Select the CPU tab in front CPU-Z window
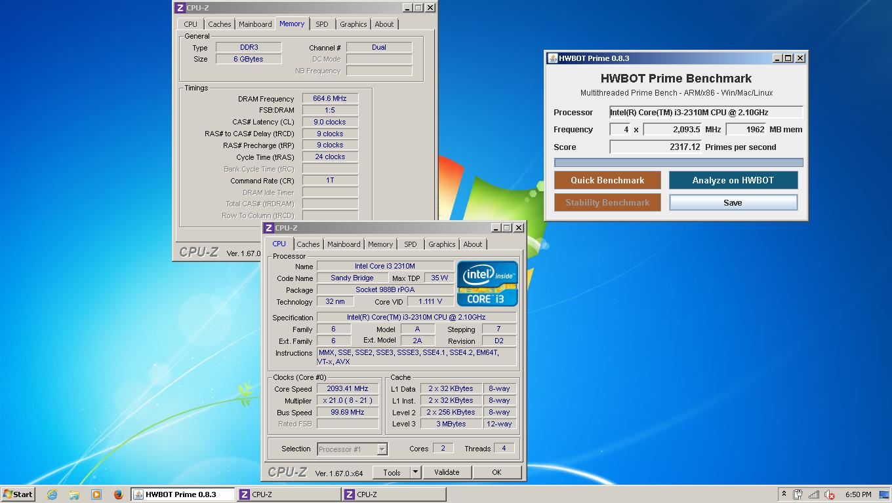892x503 pixels. (x=279, y=244)
